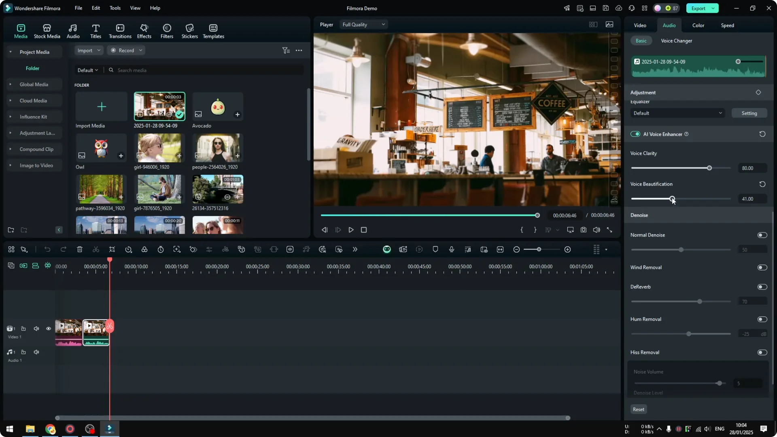The height and width of the screenshot is (437, 777).
Task: Open the Effects panel
Action: (x=144, y=30)
